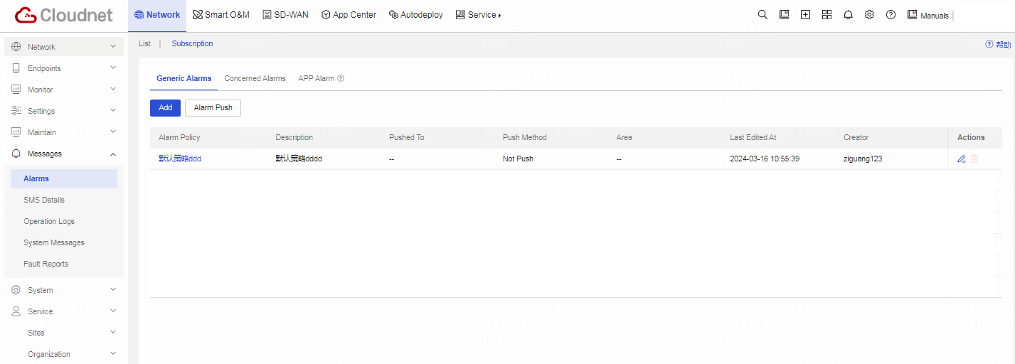Click the APP Alarm help tooltip icon
Screen dimensions: 1015x364
[341, 79]
